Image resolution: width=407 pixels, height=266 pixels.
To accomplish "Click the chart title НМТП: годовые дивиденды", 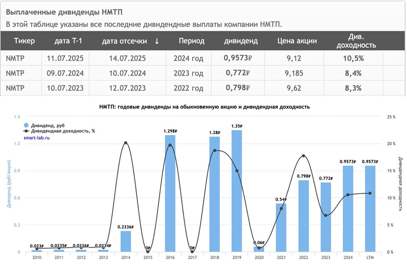I will (x=204, y=107).
